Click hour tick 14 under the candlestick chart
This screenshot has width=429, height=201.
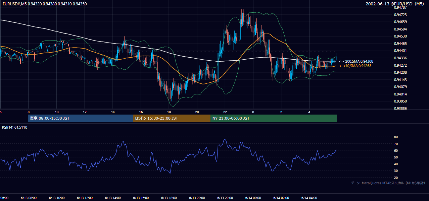[113, 112]
